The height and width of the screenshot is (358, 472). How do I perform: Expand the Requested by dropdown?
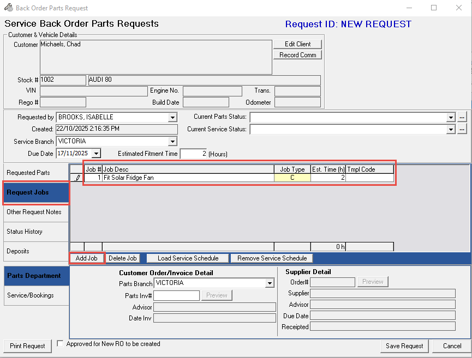coord(172,117)
